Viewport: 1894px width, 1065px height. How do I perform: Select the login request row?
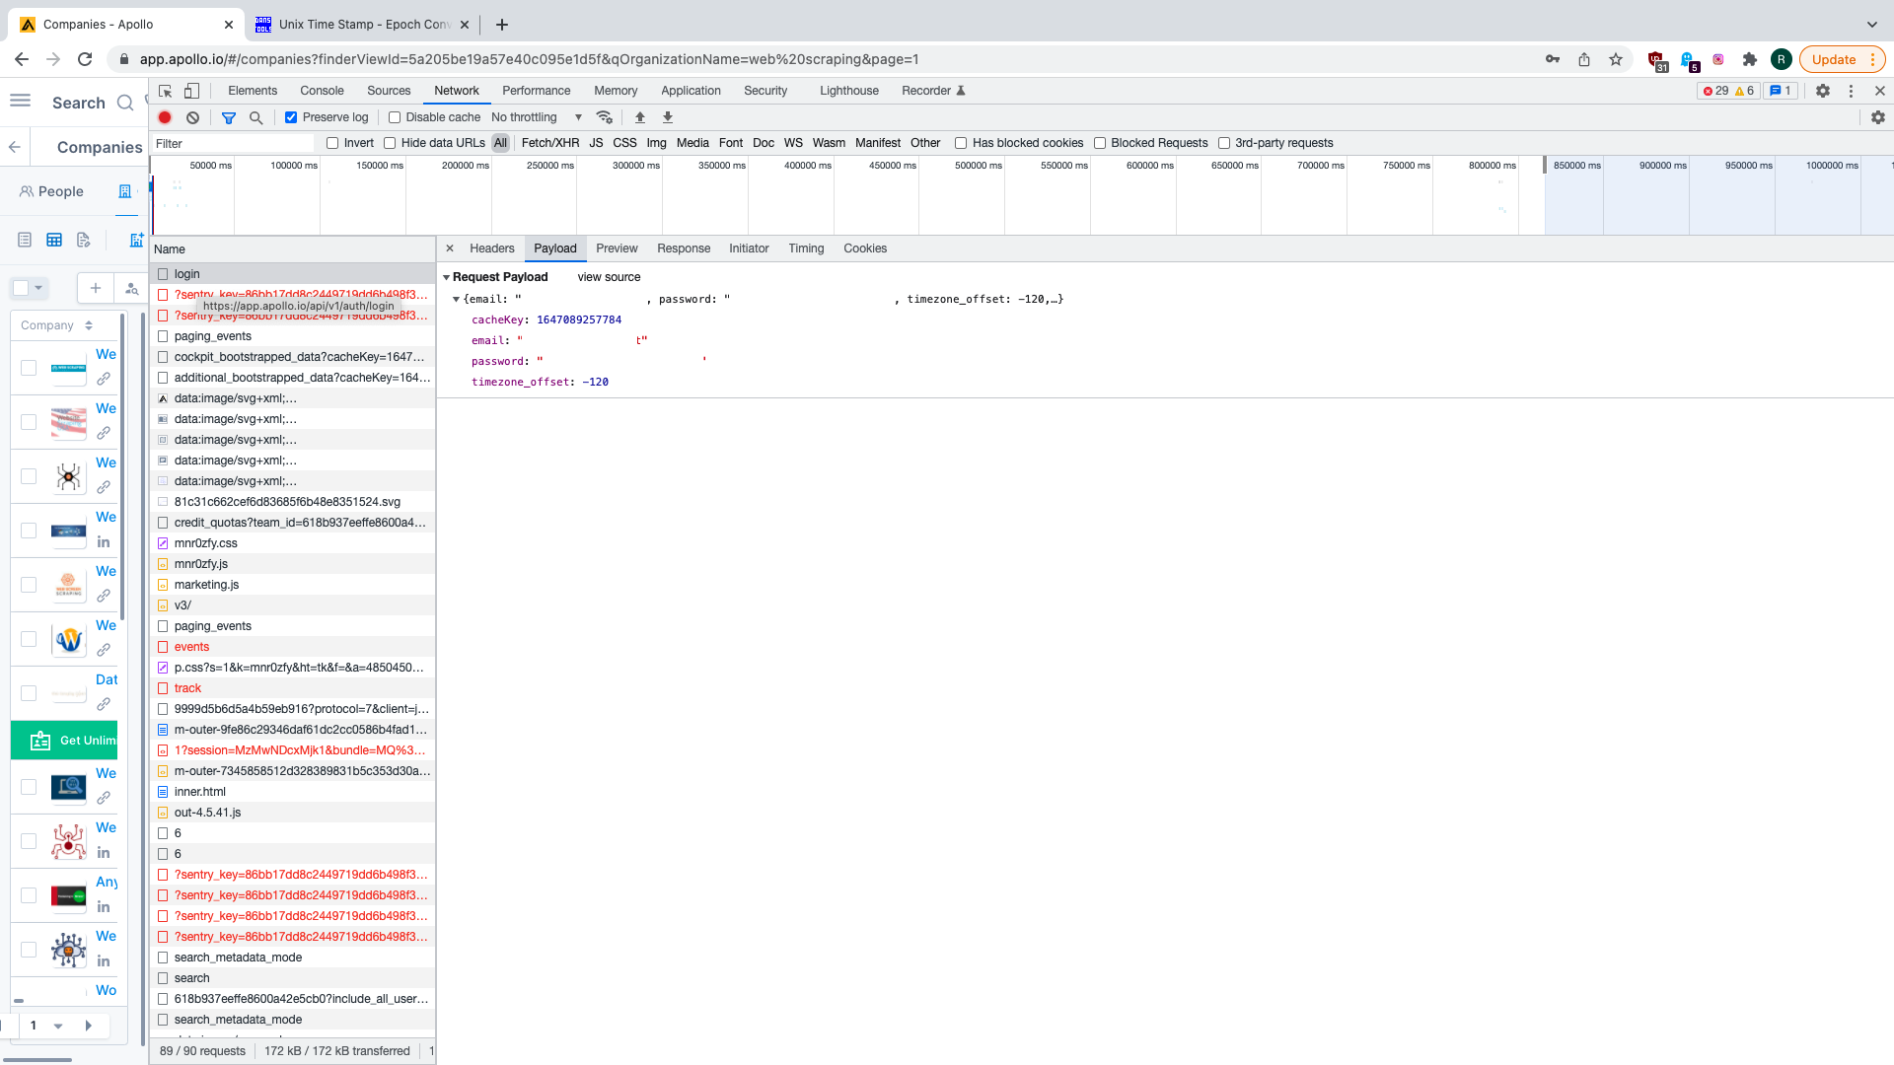tap(293, 274)
